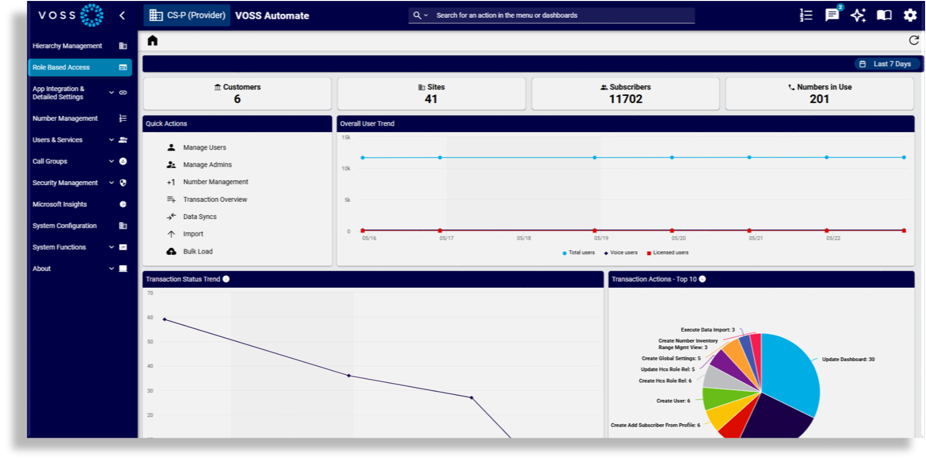Click the Bulk Load cloud icon
The image size is (926, 462).
pyautogui.click(x=171, y=251)
